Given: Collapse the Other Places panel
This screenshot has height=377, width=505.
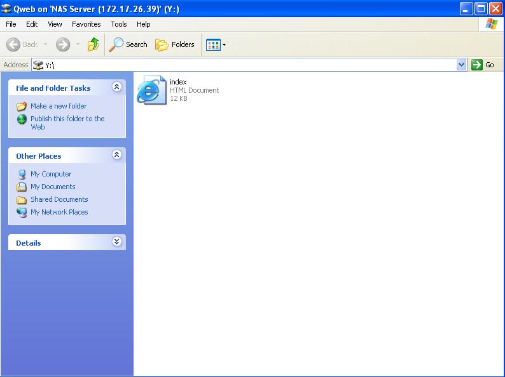Looking at the screenshot, I should [x=116, y=155].
